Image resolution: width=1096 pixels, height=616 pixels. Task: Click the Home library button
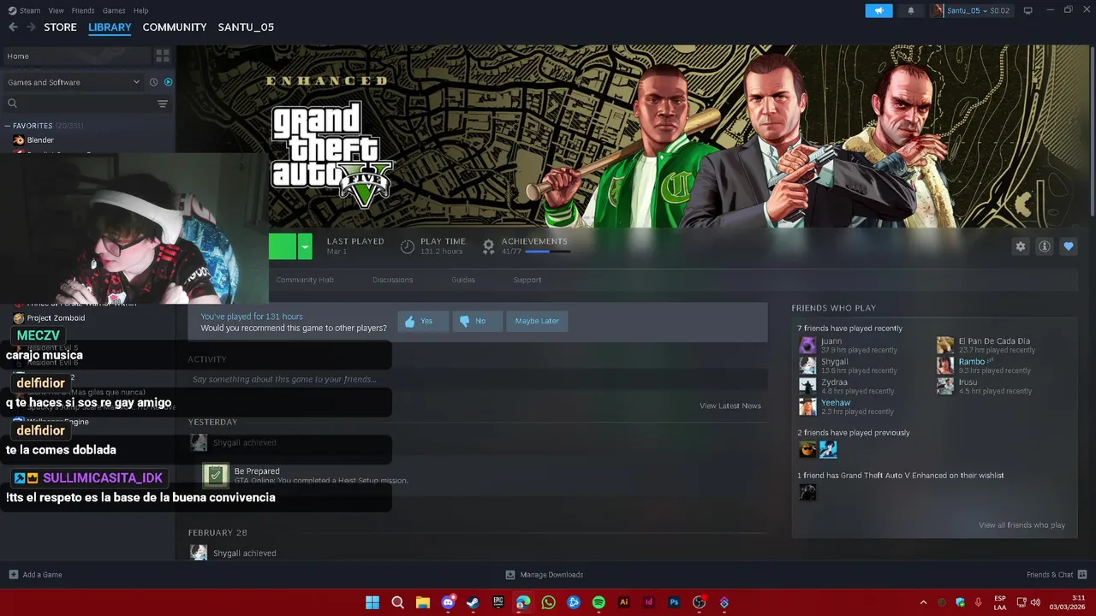tap(76, 56)
